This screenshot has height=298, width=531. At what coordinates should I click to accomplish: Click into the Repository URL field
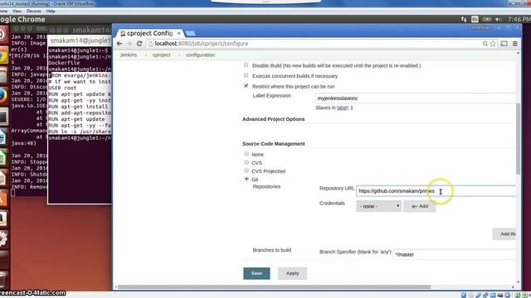pyautogui.click(x=436, y=191)
